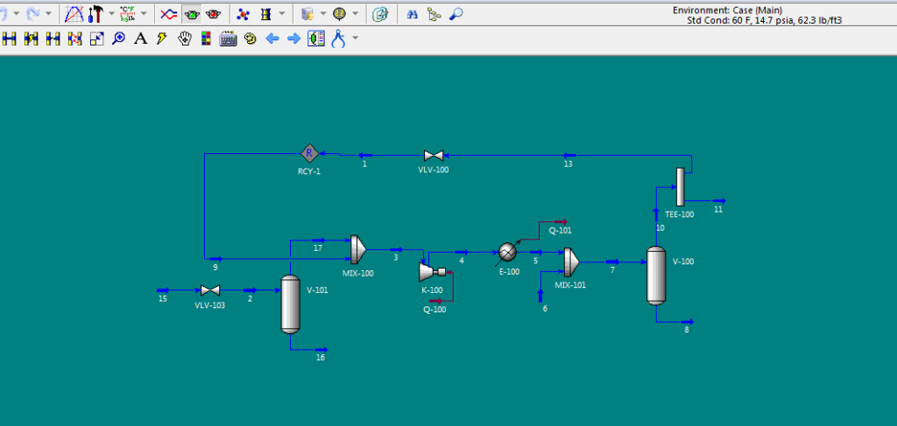Click the report document icon
Screen dimensions: 897x426
click(380, 14)
